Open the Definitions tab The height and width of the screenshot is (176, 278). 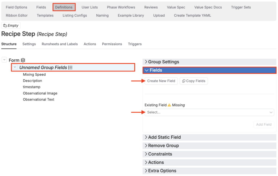pos(64,7)
